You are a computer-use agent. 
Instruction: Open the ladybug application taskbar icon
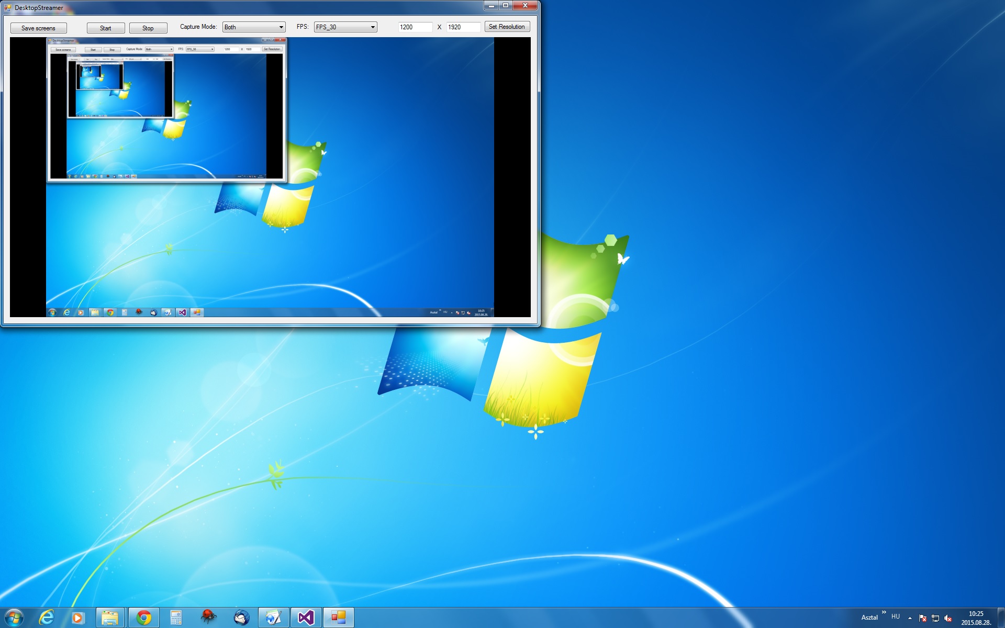click(x=208, y=618)
